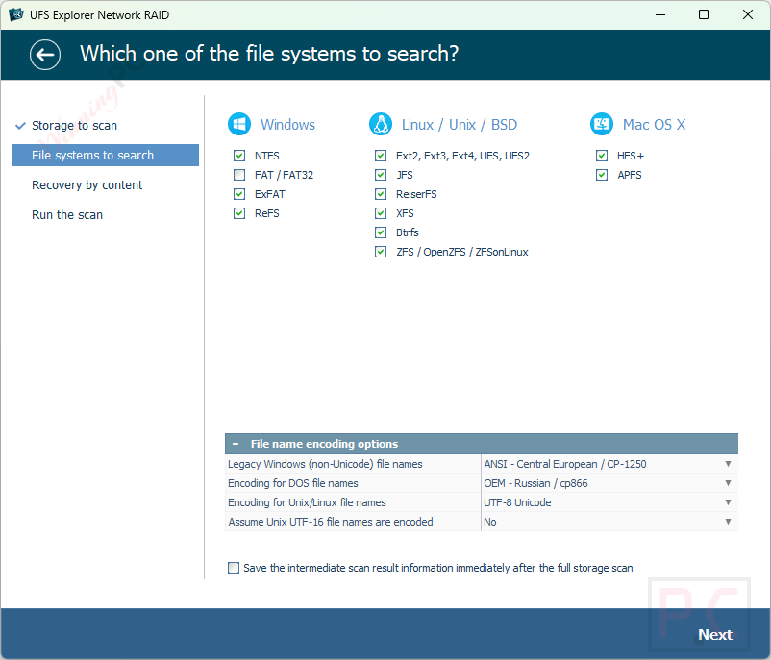The image size is (771, 660).
Task: Uncheck the NTFS checkbox
Action: [239, 156]
